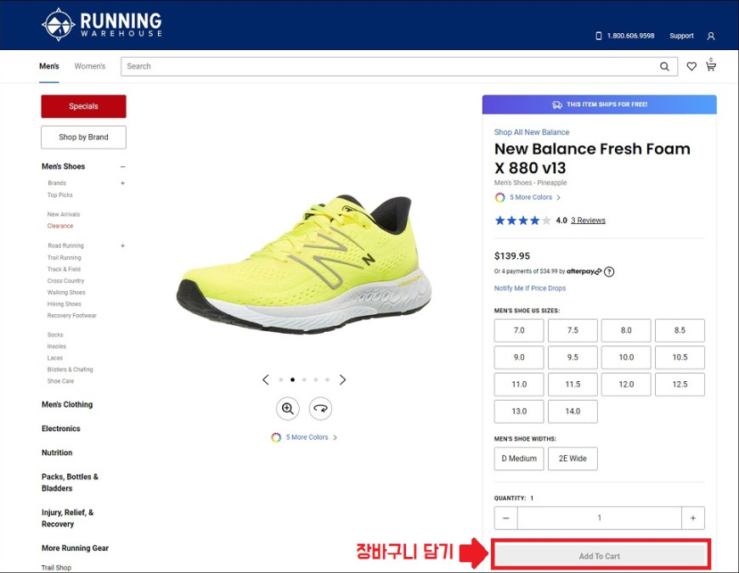Select shoe size 14.0
Viewport: 739px width, 573px height.
573,412
